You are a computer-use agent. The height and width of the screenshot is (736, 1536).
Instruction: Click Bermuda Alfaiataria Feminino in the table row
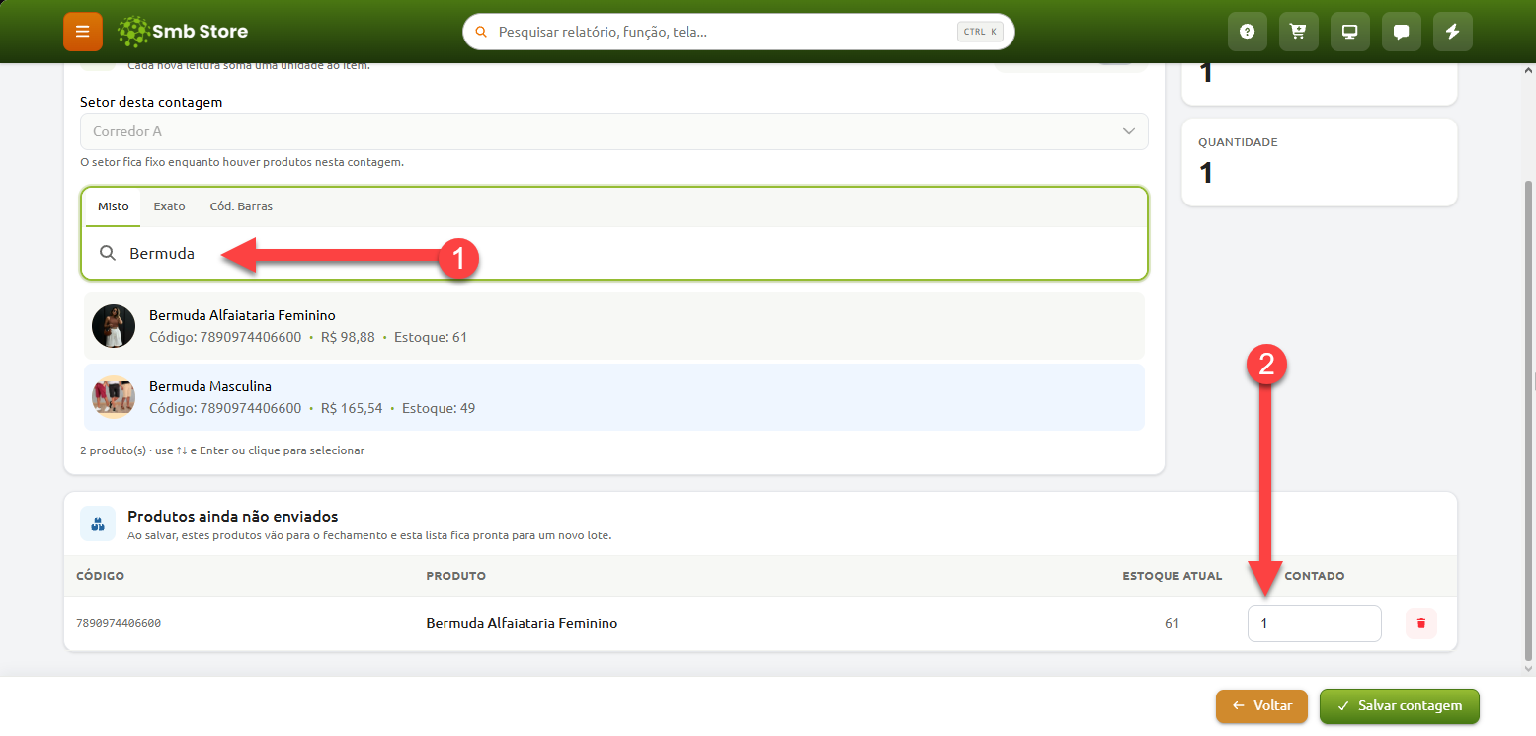522,623
